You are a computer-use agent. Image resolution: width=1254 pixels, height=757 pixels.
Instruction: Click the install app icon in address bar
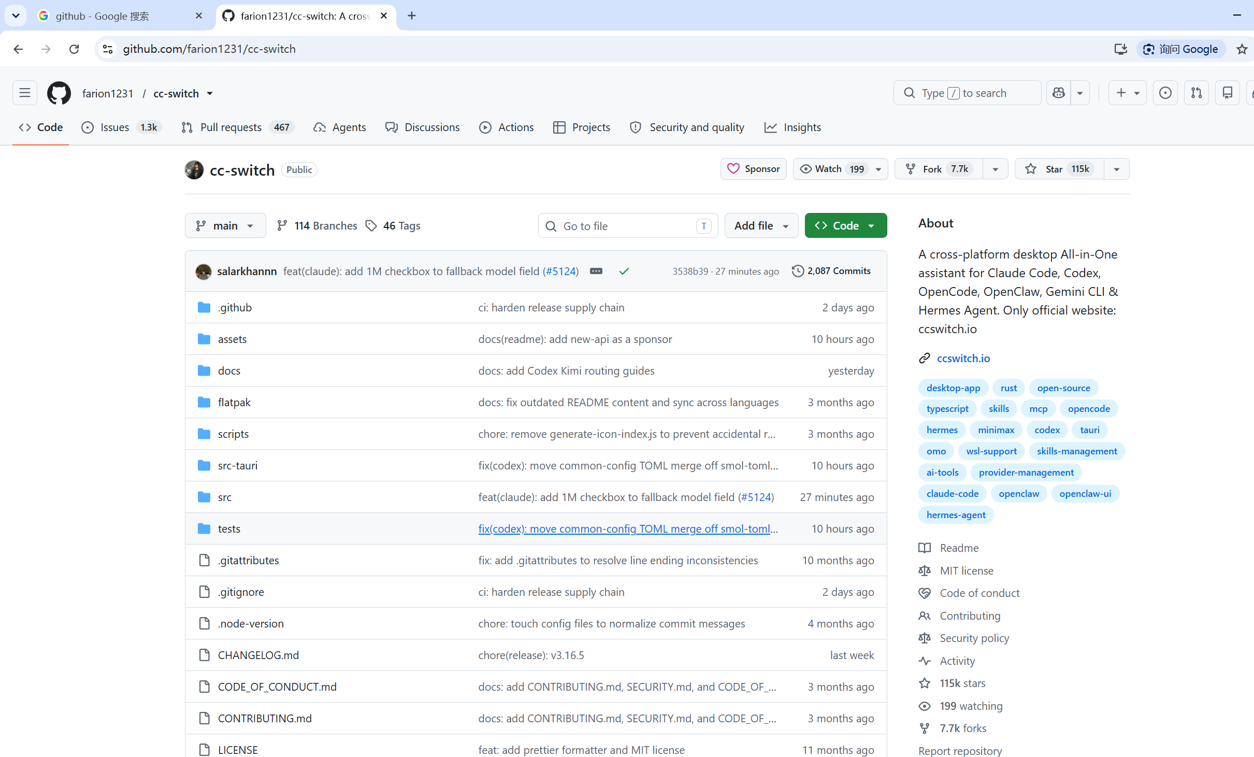click(1121, 49)
